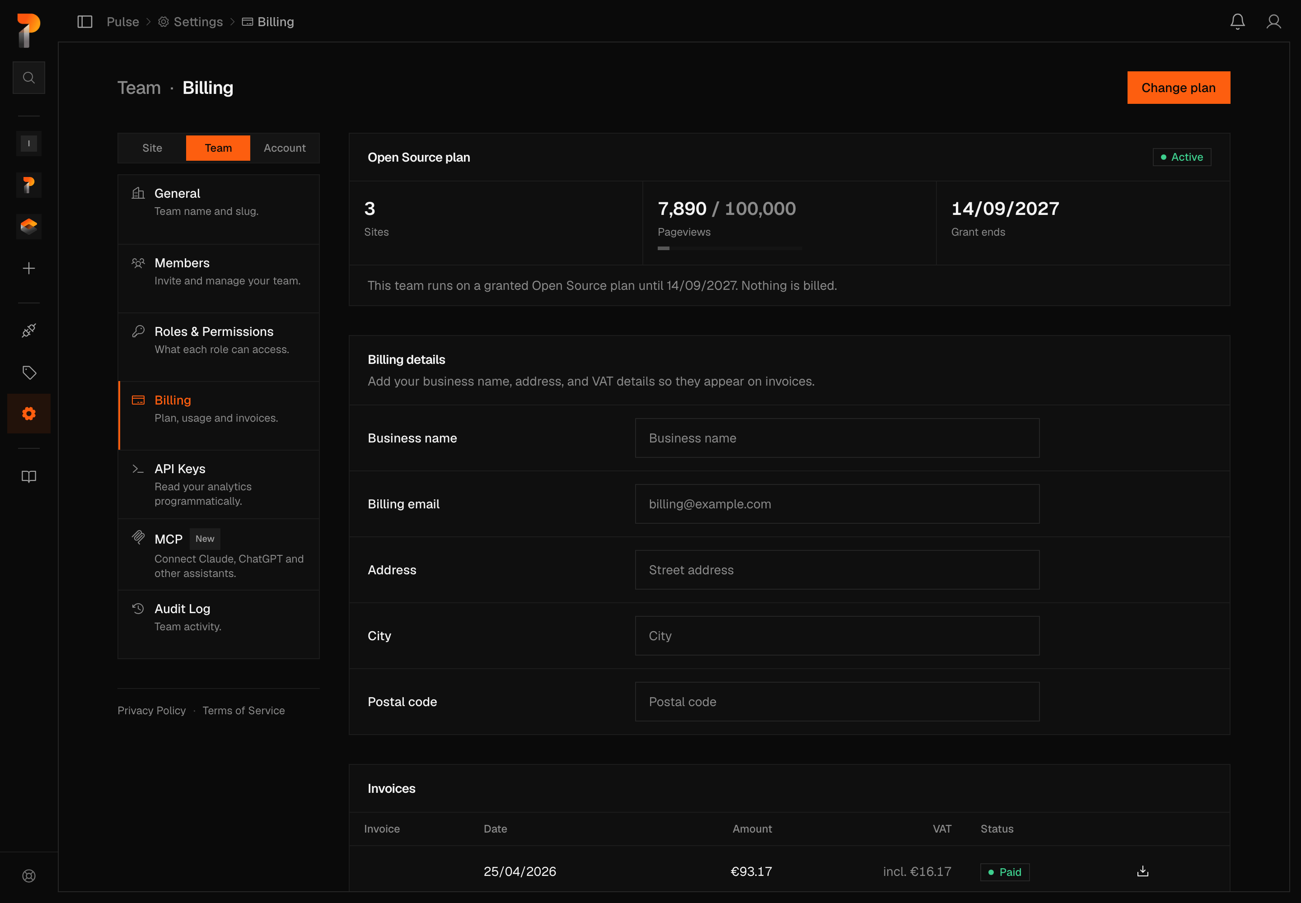The image size is (1301, 903).
Task: Switch to the Site settings tab
Action: tap(152, 148)
